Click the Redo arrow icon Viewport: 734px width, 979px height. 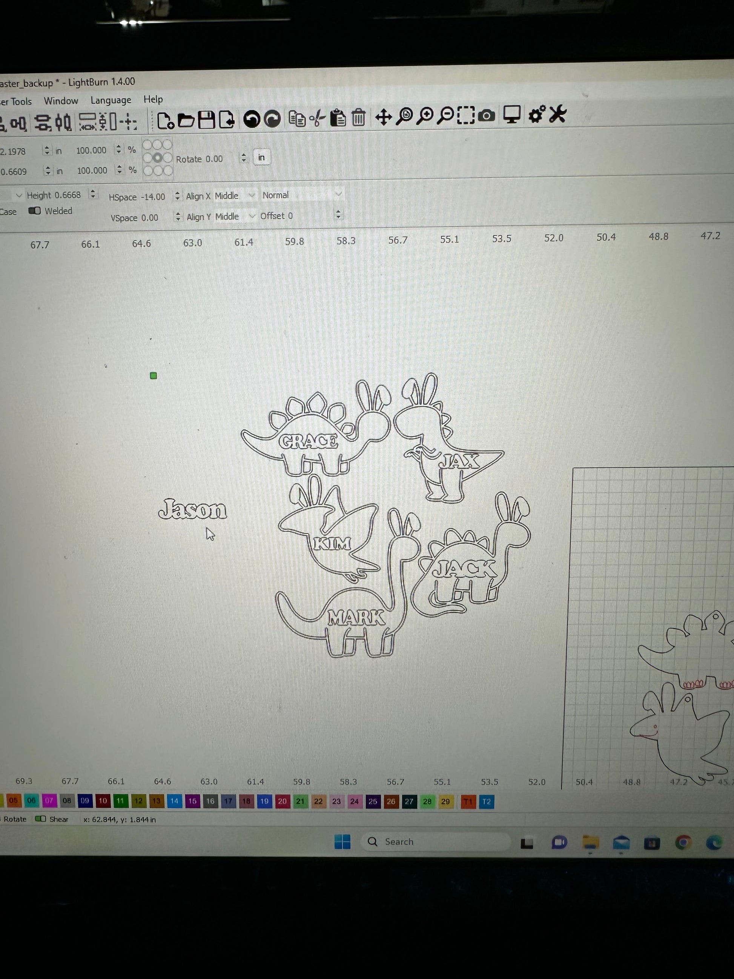[272, 119]
